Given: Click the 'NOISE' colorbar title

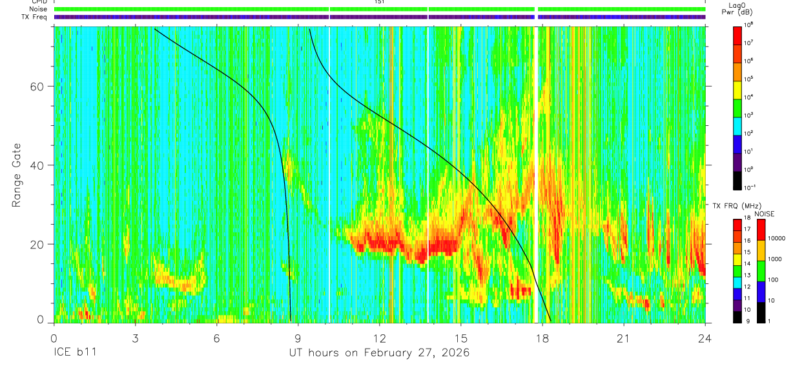Looking at the screenshot, I should click(763, 213).
